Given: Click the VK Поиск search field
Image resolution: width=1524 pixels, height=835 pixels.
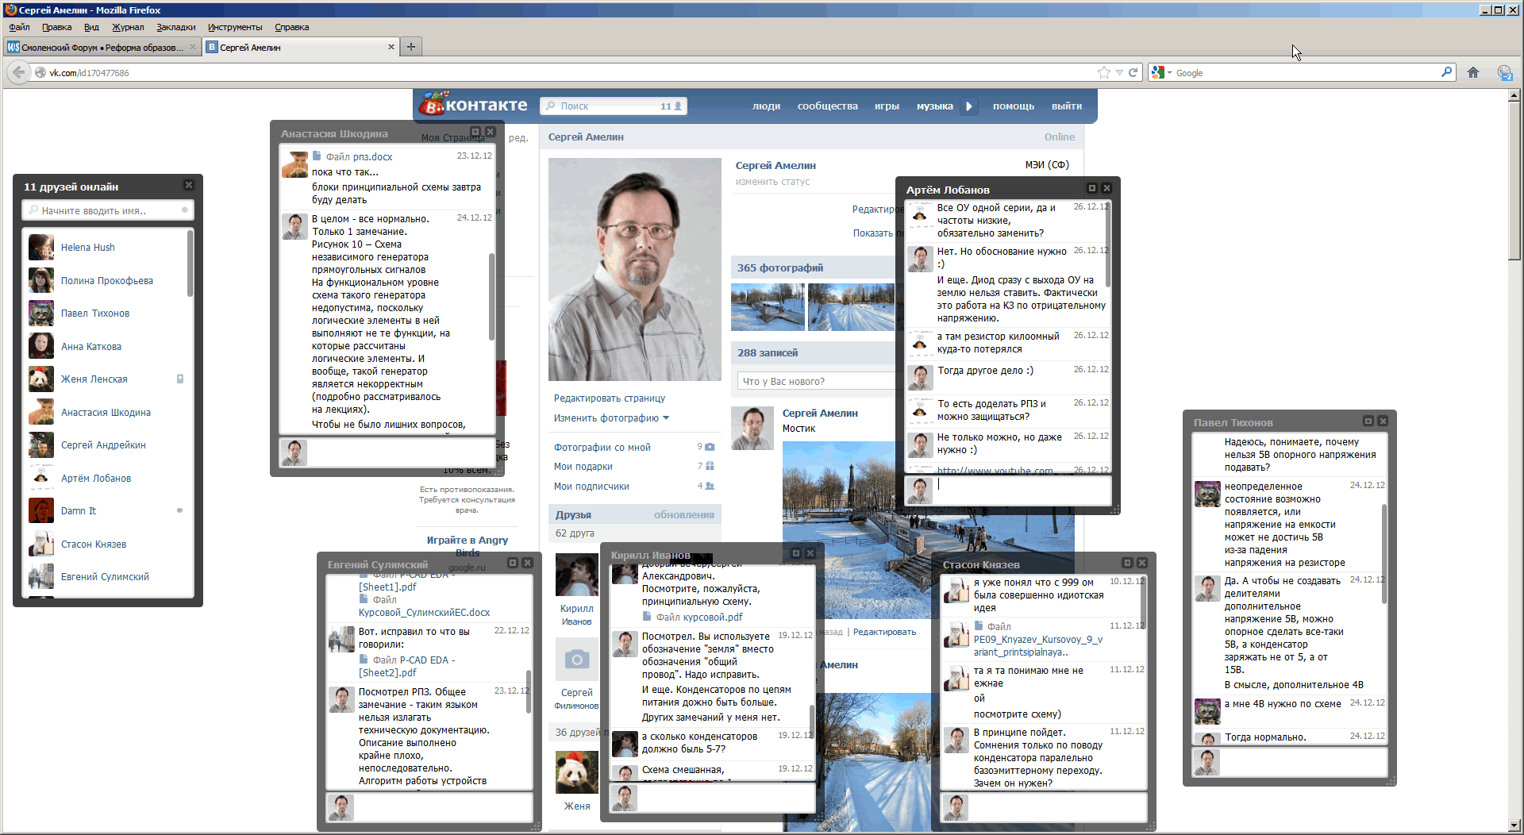Looking at the screenshot, I should (613, 106).
